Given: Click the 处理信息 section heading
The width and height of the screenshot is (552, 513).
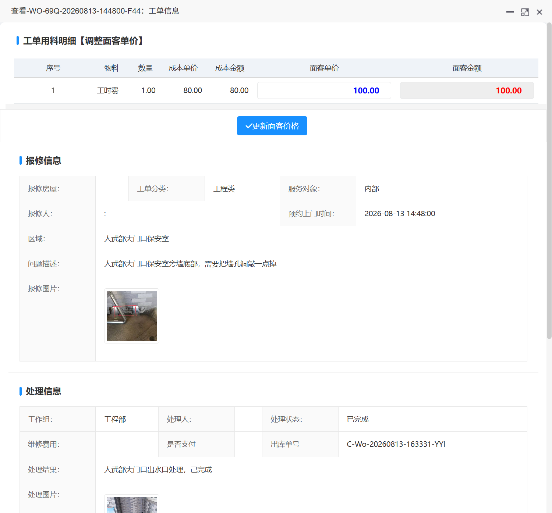Looking at the screenshot, I should (x=43, y=391).
